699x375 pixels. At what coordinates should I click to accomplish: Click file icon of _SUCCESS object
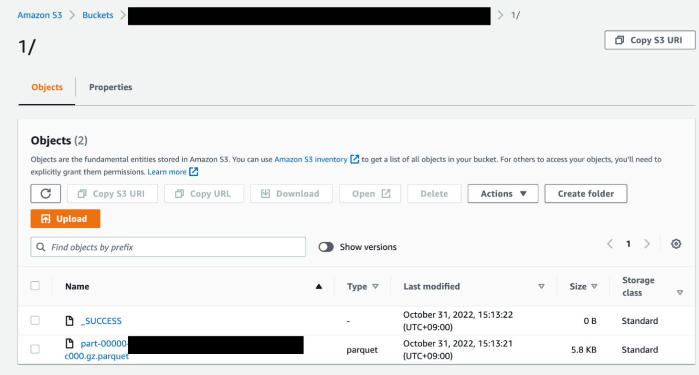[x=70, y=321]
